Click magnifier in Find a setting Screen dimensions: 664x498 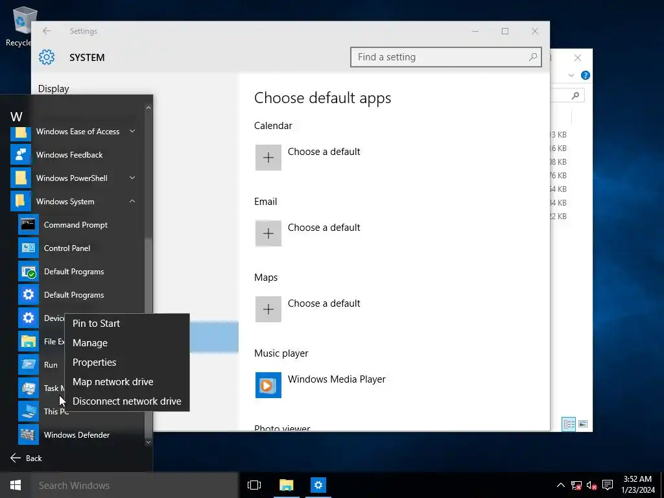[533, 57]
